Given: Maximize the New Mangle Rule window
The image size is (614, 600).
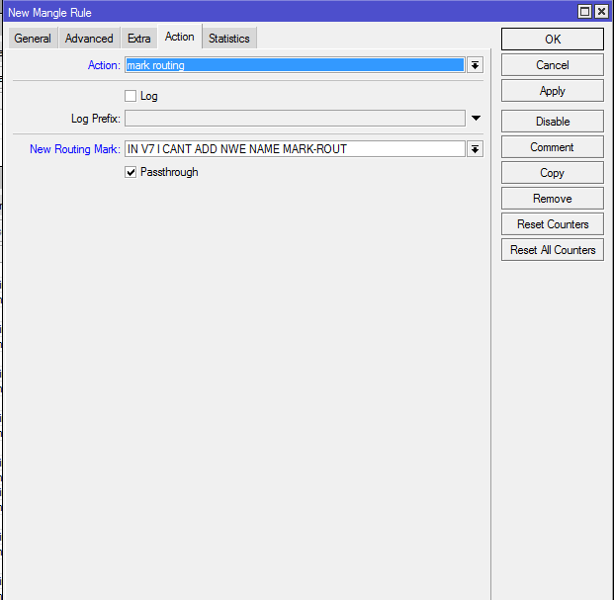Looking at the screenshot, I should click(584, 12).
